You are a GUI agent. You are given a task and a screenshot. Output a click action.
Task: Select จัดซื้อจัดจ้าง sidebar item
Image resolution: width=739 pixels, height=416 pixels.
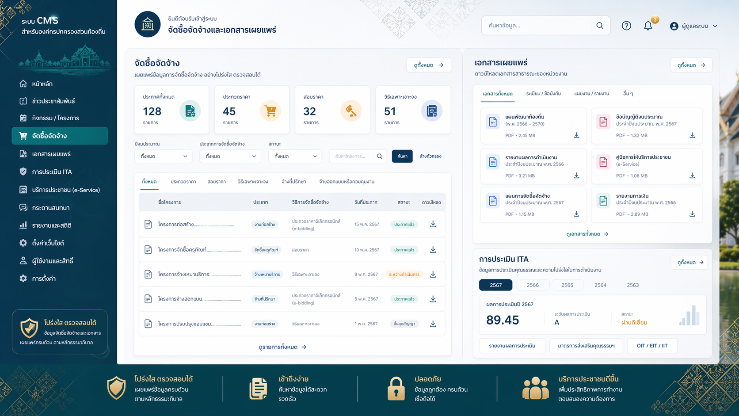60,136
